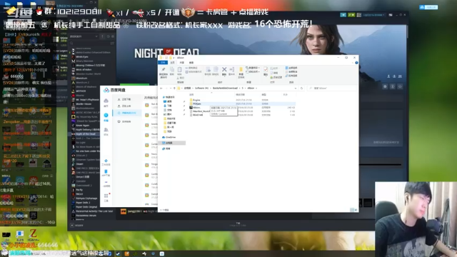
Task: Switch to Explorer Share tab
Action: tap(182, 62)
